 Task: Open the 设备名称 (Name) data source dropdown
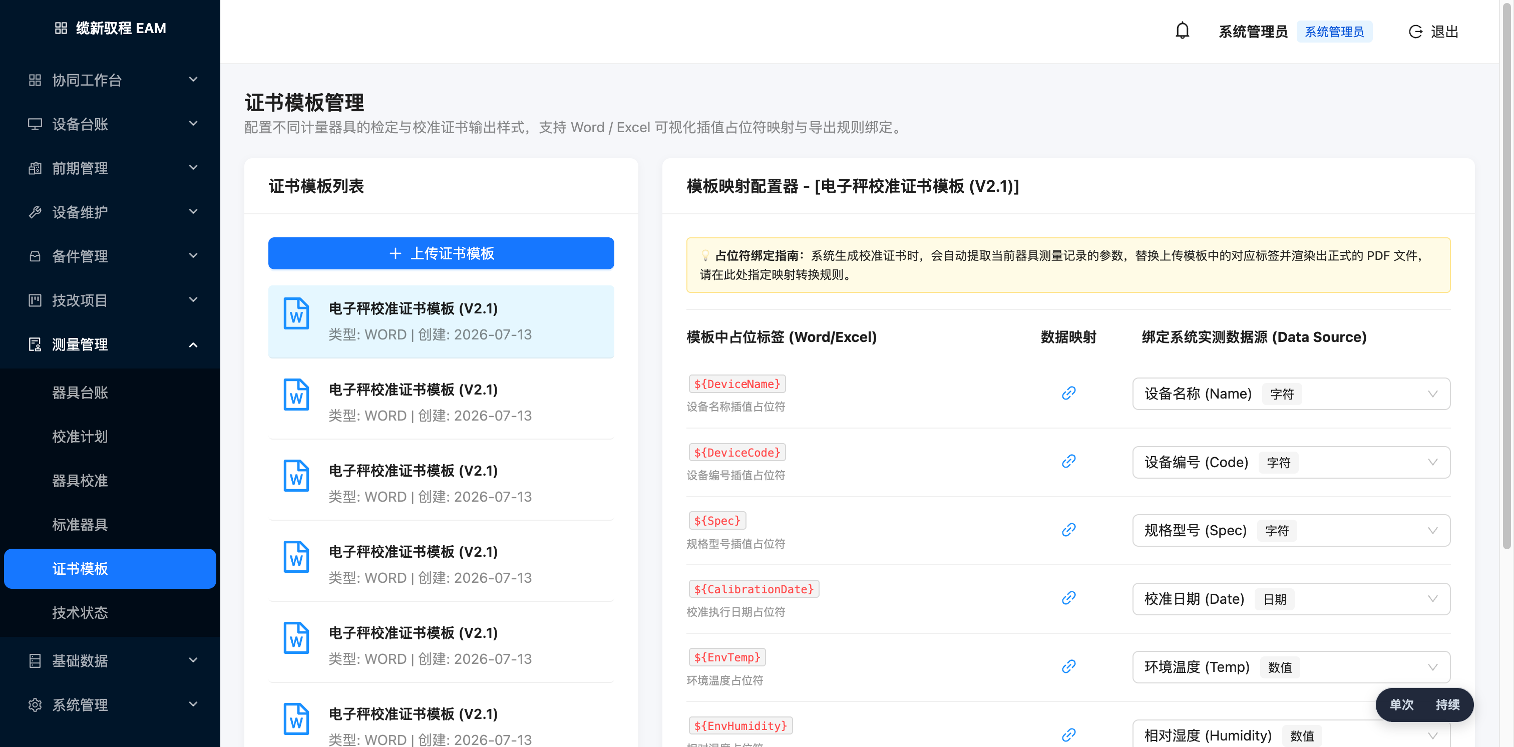[x=1291, y=394]
